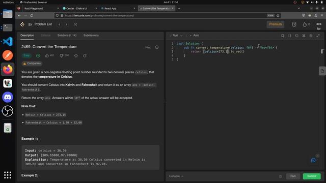This screenshot has width=326, height=183.
Task: Open the Solutions (1.1K) tab
Action: click(x=67, y=36)
